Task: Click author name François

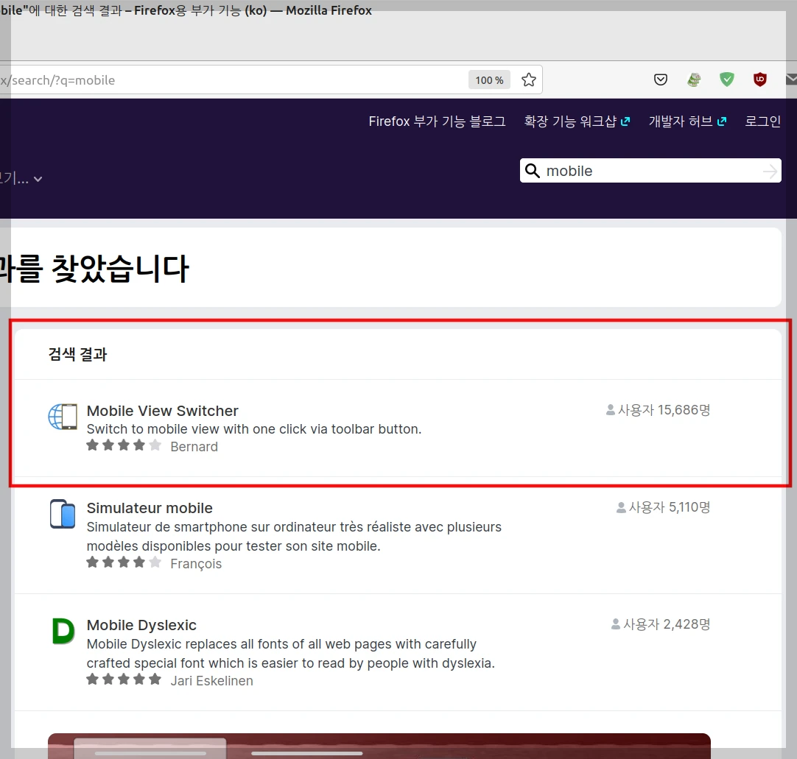Action: click(x=196, y=564)
